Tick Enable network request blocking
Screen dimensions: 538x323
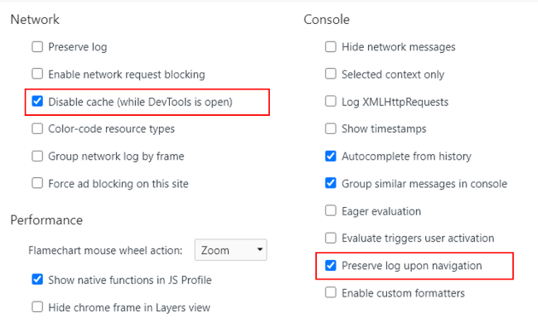tap(38, 74)
